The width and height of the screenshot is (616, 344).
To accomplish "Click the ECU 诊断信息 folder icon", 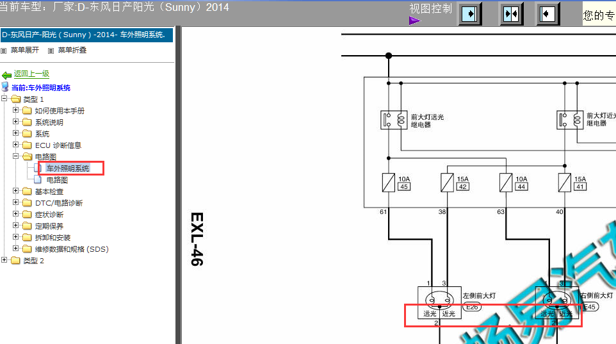I will coord(27,145).
